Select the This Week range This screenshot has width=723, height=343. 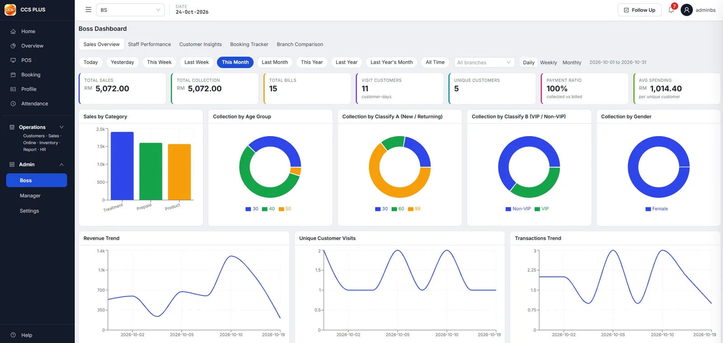[160, 62]
